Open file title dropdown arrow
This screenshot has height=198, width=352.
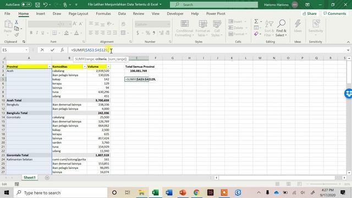(161, 4)
